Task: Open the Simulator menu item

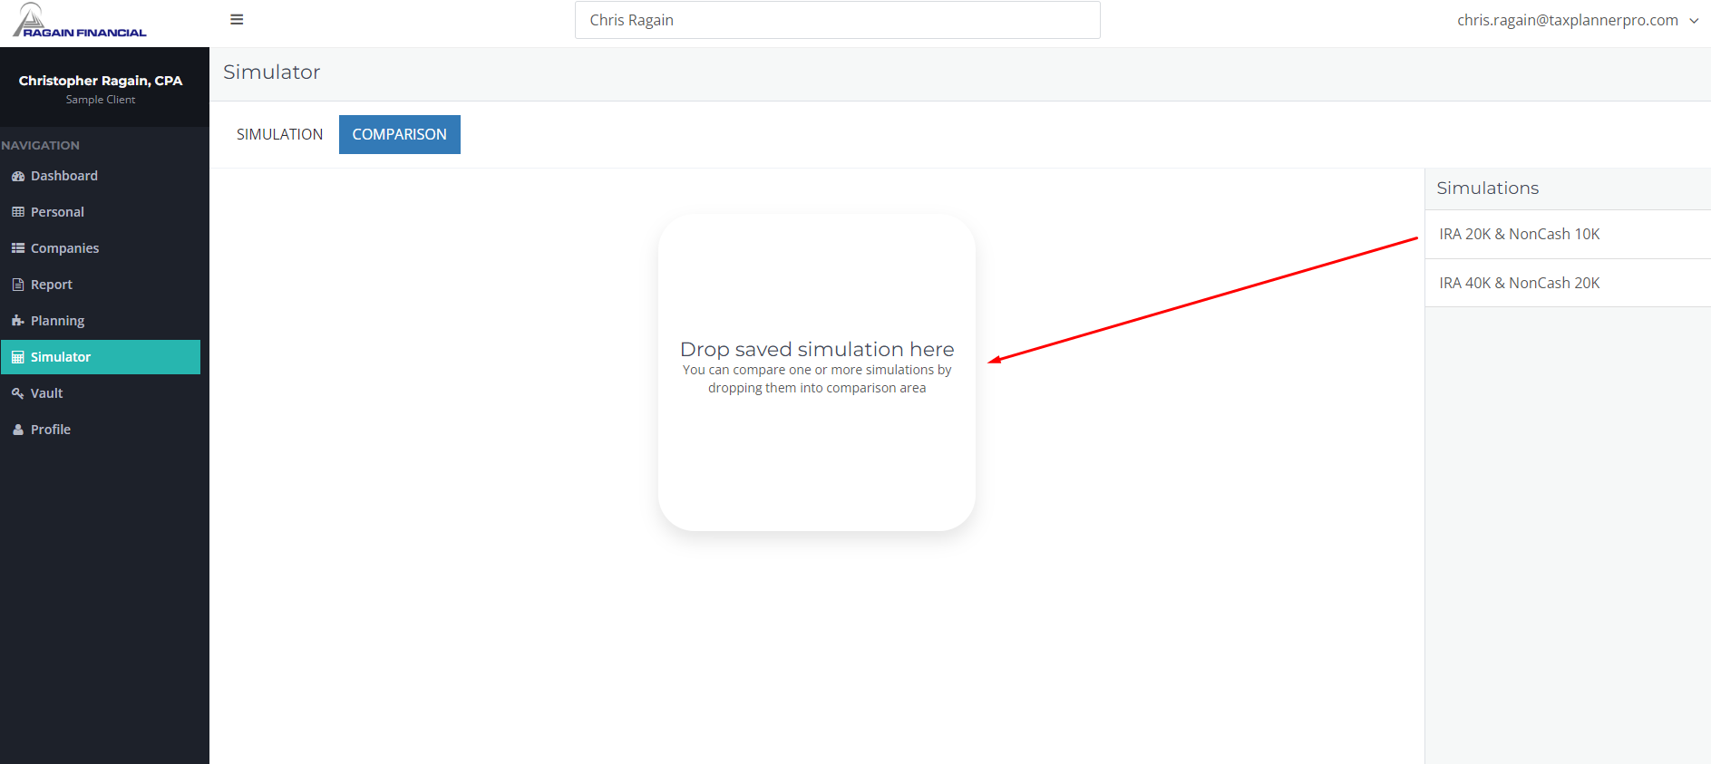Action: click(101, 357)
